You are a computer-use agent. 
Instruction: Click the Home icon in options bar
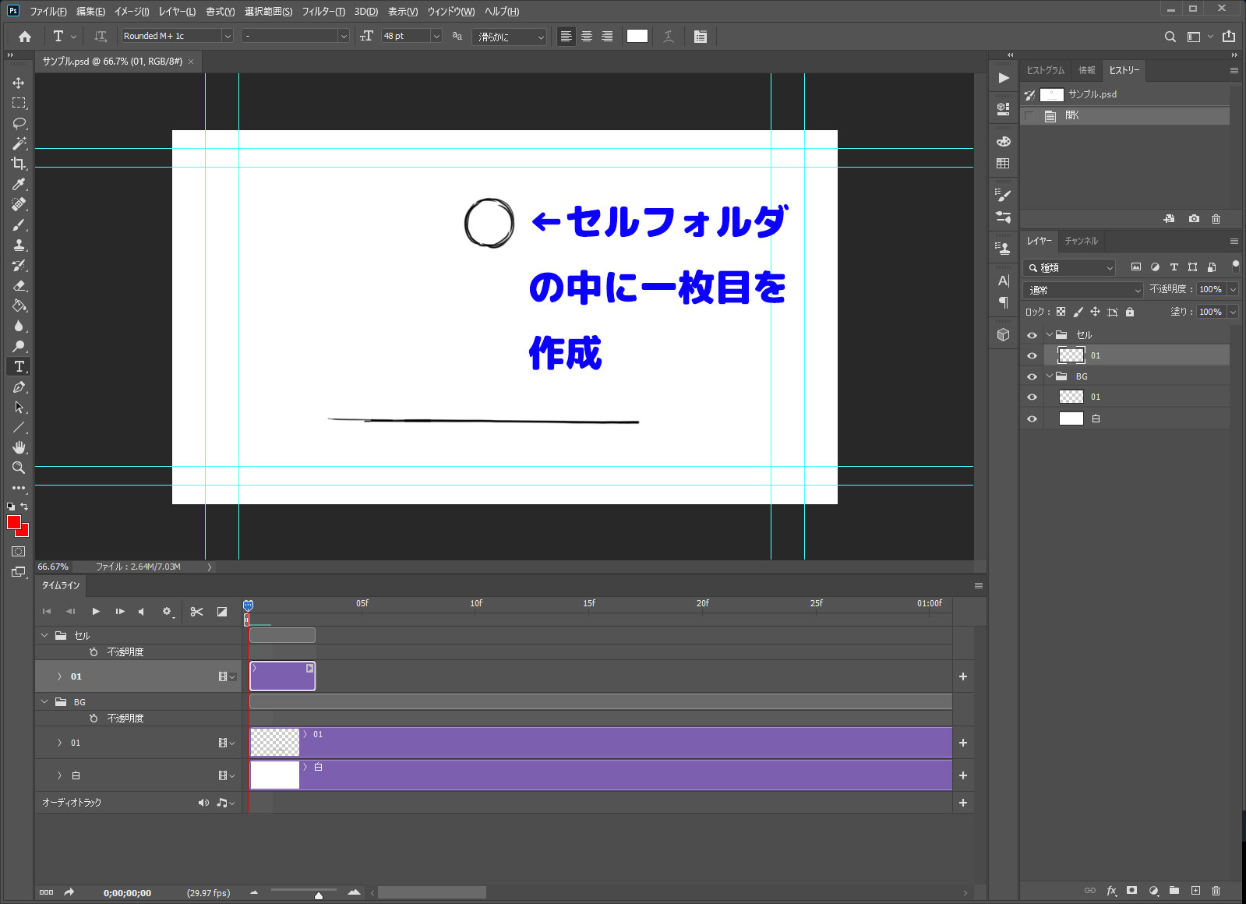click(25, 37)
